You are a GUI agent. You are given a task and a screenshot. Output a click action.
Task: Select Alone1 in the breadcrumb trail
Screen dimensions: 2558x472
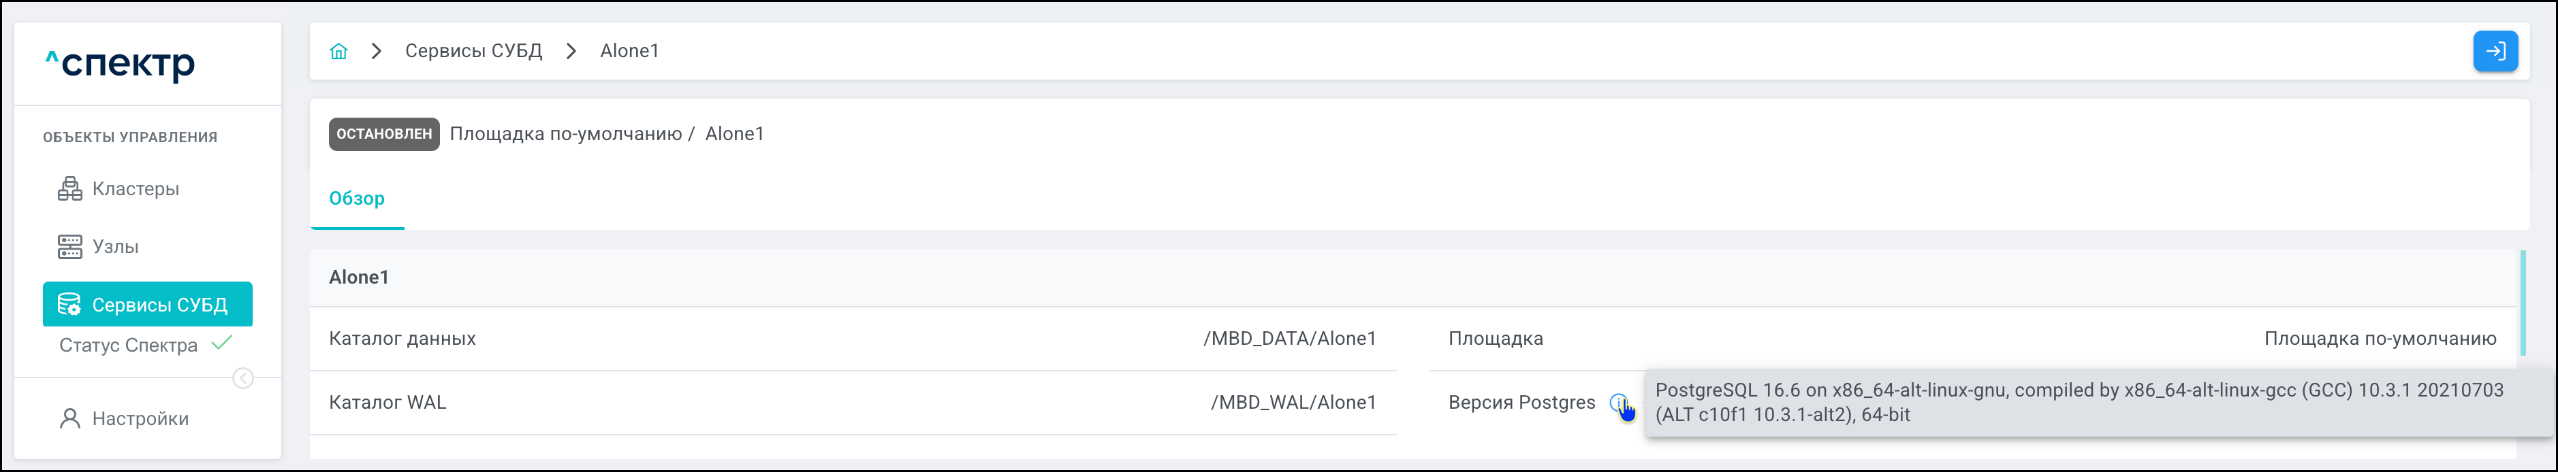click(629, 52)
